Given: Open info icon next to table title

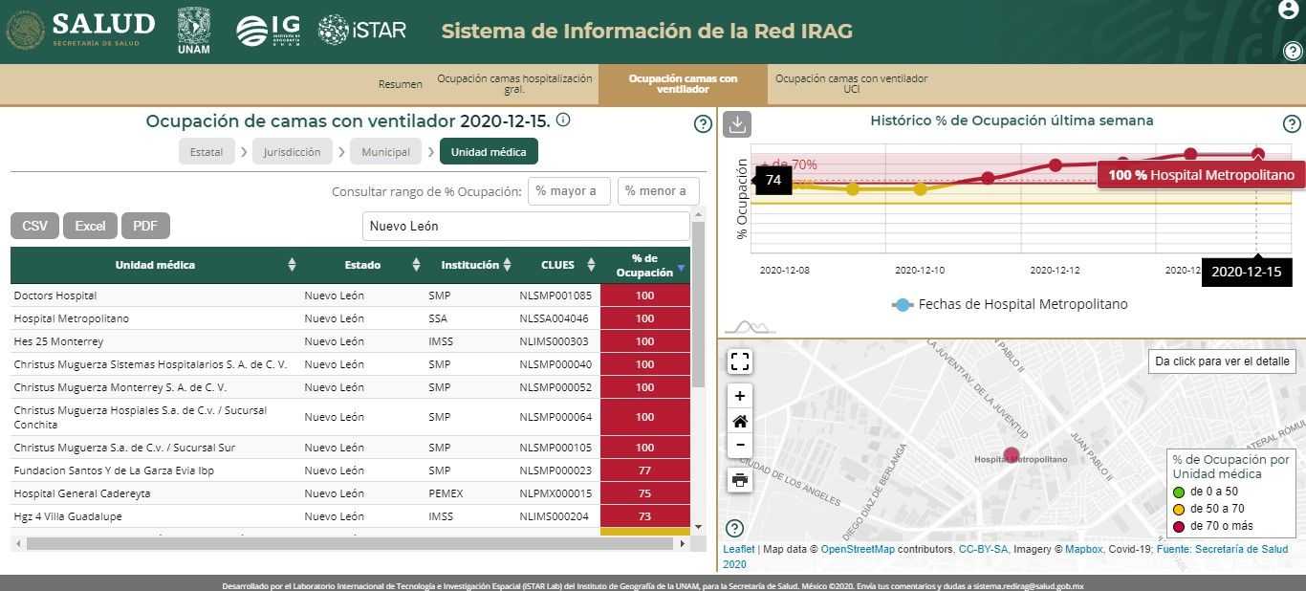Looking at the screenshot, I should (x=563, y=120).
